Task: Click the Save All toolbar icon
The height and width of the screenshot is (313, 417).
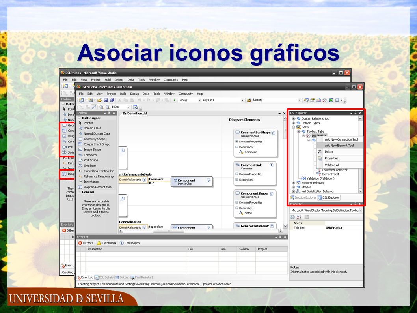Action: (112, 100)
